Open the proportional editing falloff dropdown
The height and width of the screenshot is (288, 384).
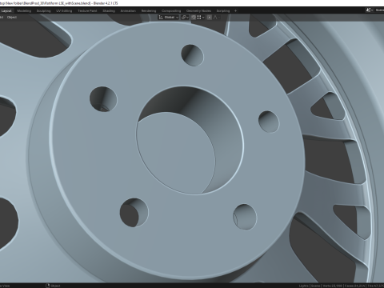pos(216,18)
